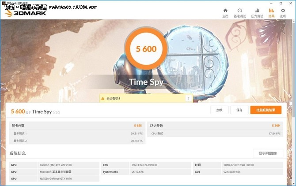This screenshot has width=296, height=186.
Task: Click the 5 600 score in orange circle
Action: (x=146, y=49)
